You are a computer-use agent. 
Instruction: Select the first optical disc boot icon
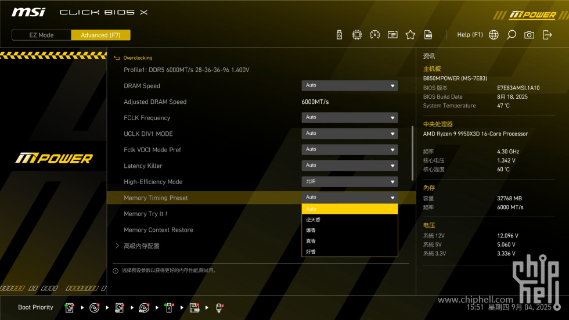click(94, 308)
